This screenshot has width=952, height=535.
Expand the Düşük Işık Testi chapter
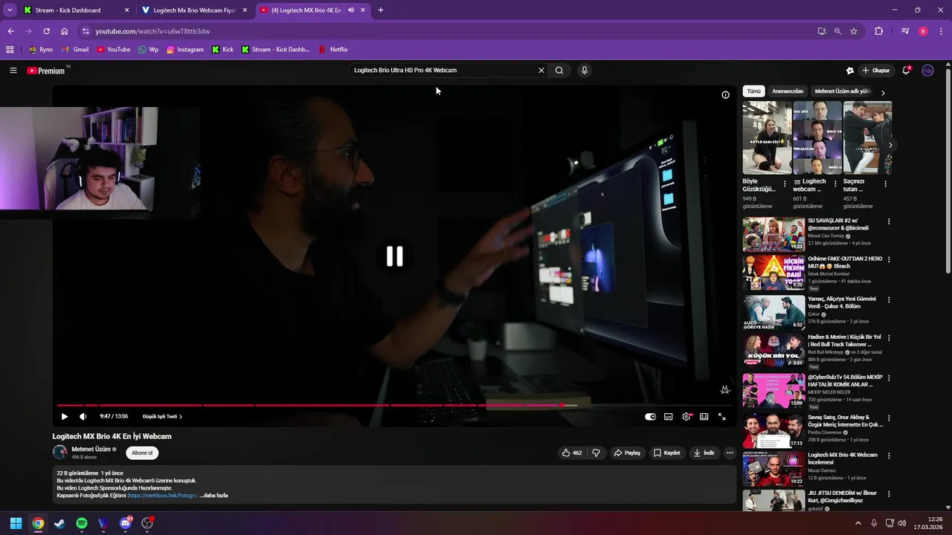tap(162, 417)
